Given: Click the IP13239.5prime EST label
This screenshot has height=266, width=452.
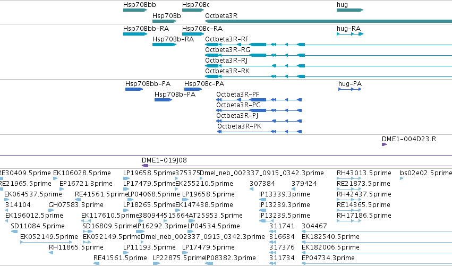Looking at the screenshot, I should [285, 216].
